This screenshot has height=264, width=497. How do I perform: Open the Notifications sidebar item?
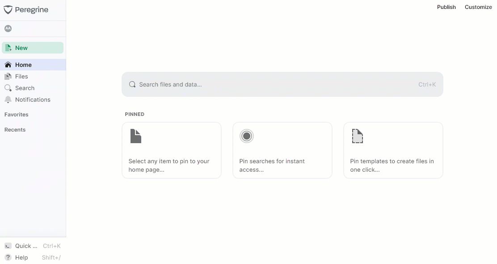33,99
